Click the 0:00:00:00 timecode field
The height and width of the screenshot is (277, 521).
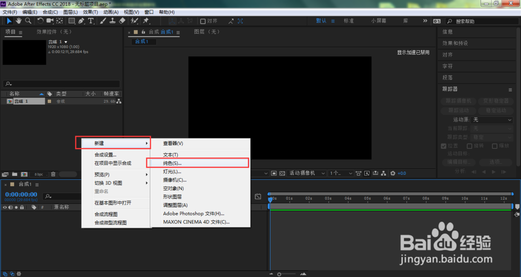tap(21, 195)
